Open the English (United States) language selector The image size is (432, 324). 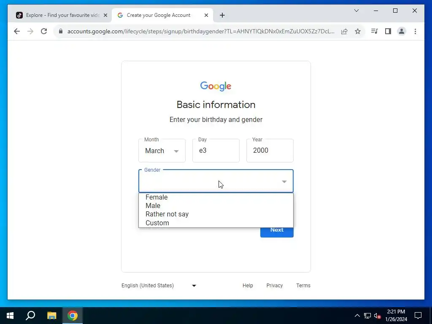click(x=159, y=286)
